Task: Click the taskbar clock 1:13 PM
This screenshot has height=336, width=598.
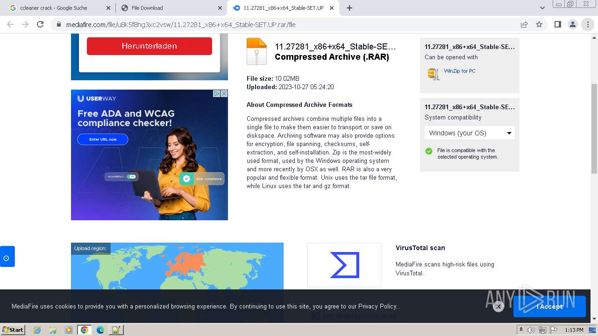Action: point(574,330)
